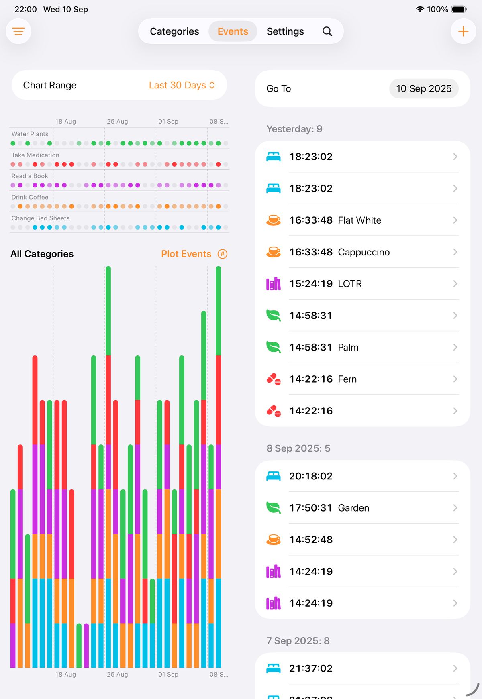Click the Change Bed Sheets row label
The image size is (482, 699).
[41, 218]
